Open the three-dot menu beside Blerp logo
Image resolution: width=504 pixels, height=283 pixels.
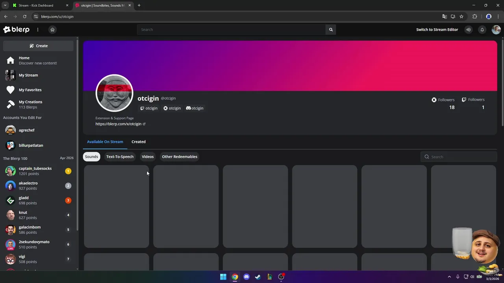[38, 29]
